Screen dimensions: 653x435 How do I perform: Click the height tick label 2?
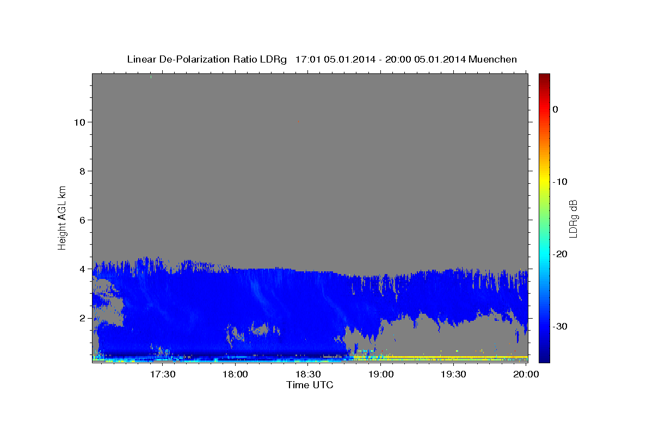click(x=82, y=318)
